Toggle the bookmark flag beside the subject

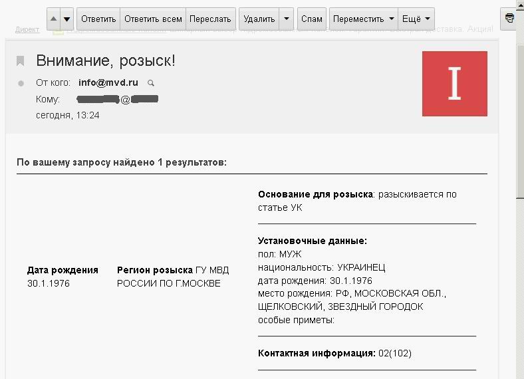tap(21, 61)
